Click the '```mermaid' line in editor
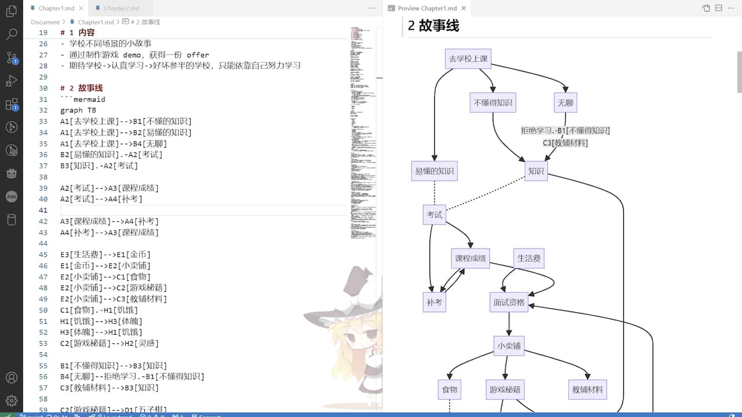742x417 pixels. point(83,100)
